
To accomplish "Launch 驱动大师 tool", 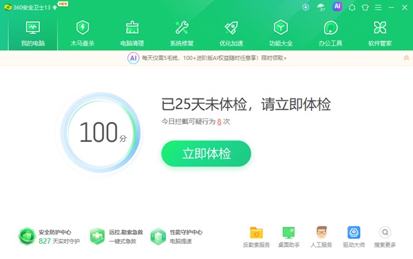I will (x=354, y=237).
